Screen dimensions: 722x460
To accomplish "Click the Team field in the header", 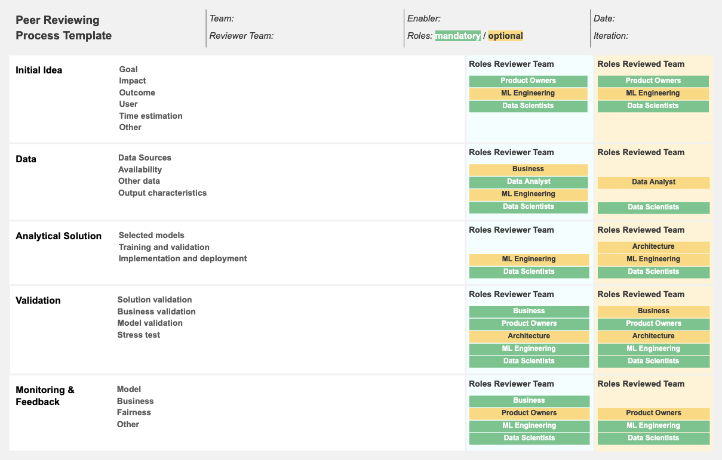I will [x=222, y=18].
